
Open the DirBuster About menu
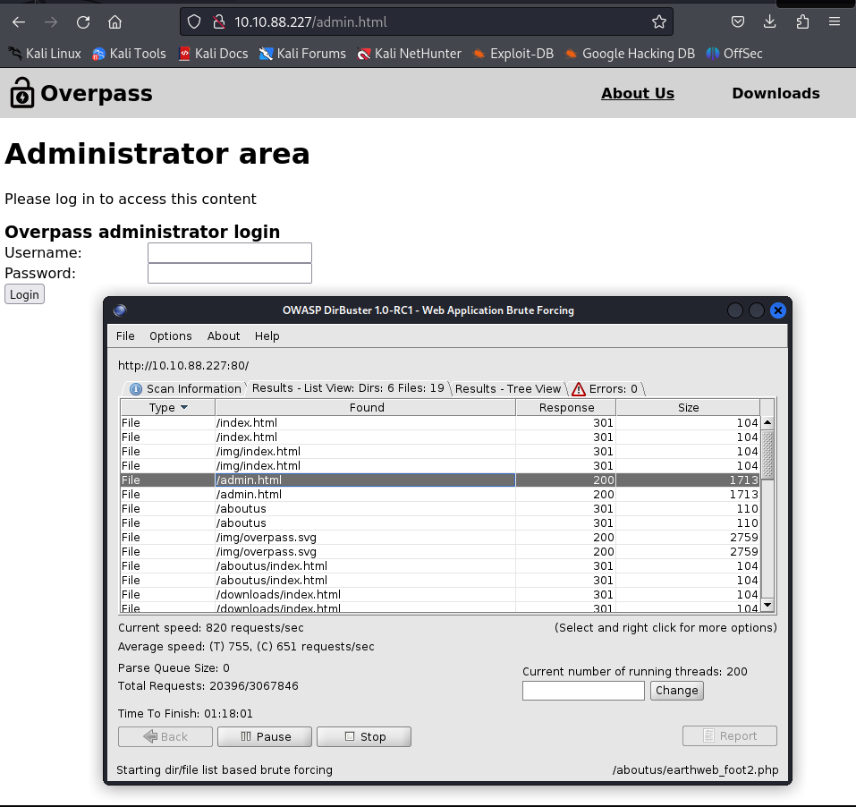coord(224,336)
